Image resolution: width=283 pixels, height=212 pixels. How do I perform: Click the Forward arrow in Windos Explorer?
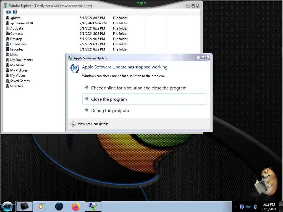click(15, 12)
